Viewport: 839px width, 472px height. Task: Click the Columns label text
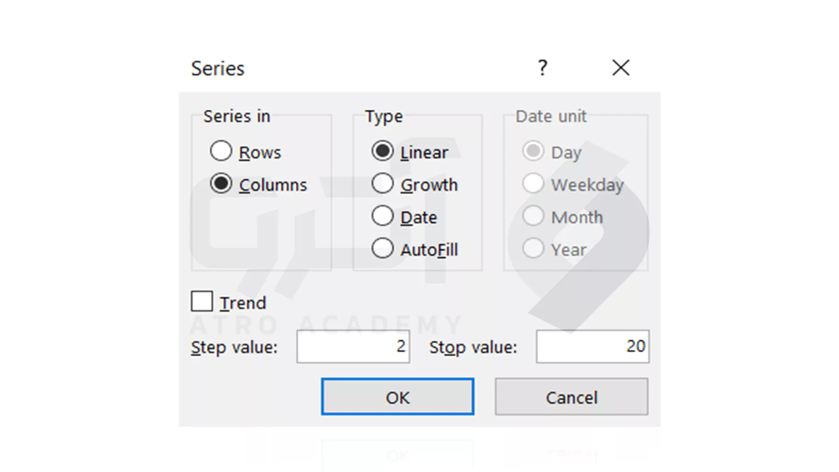pos(273,185)
